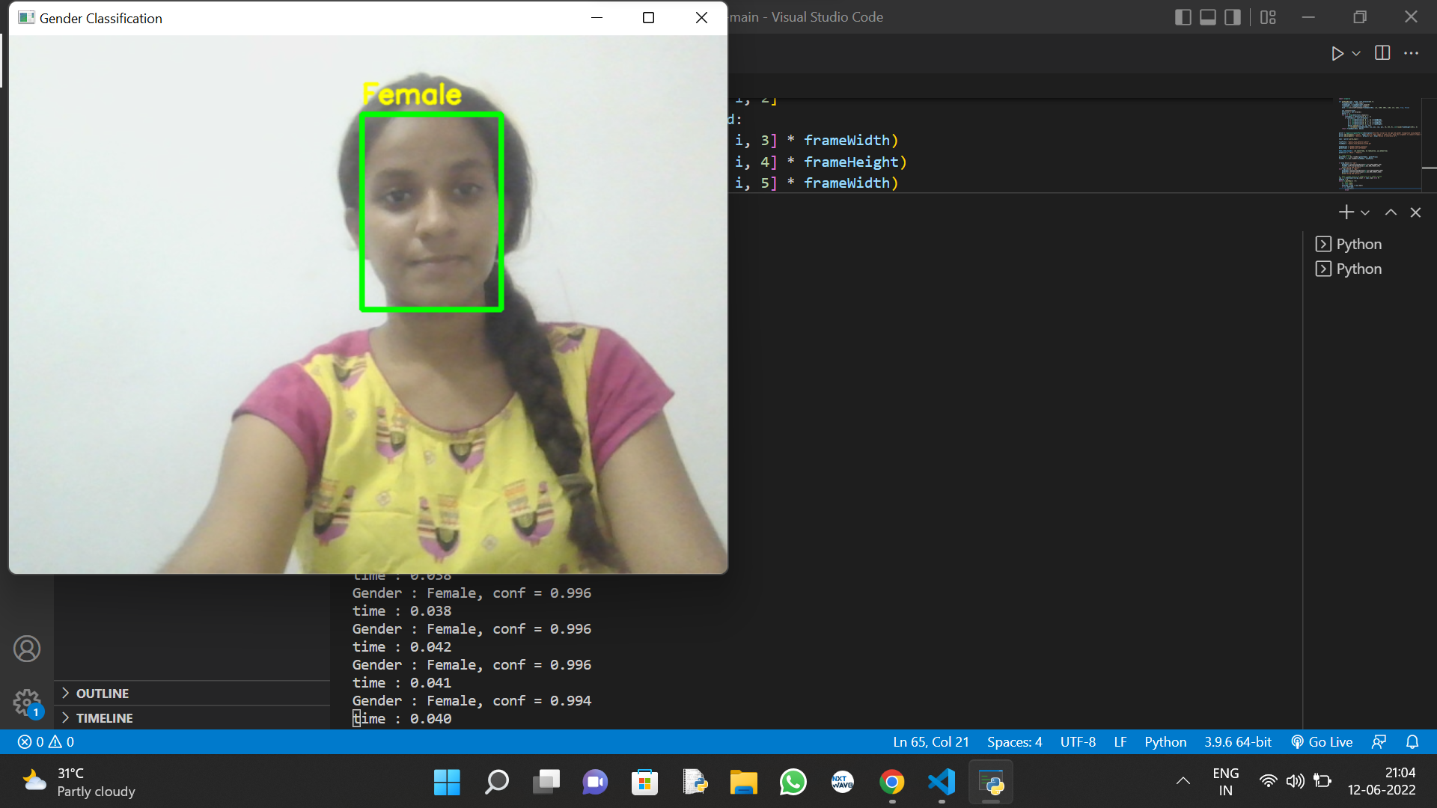The image size is (1437, 808).
Task: Open the Customize Layout control
Action: (1268, 16)
